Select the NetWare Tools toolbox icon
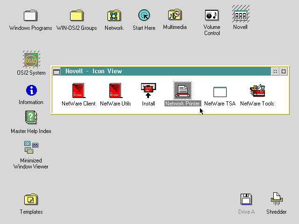Image resolution: width=299 pixels, height=224 pixels. (257, 91)
